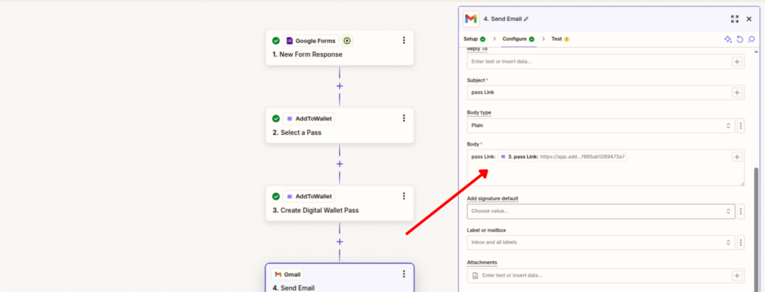Switch to the Configure tab
This screenshot has height=292, width=765.
tap(518, 39)
